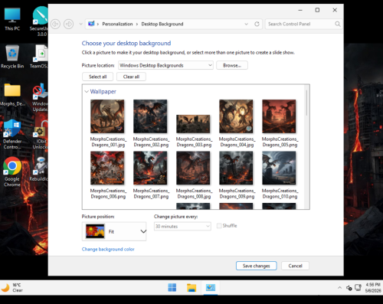Click the network tray icon
383x304 pixels.
[x=358, y=288]
